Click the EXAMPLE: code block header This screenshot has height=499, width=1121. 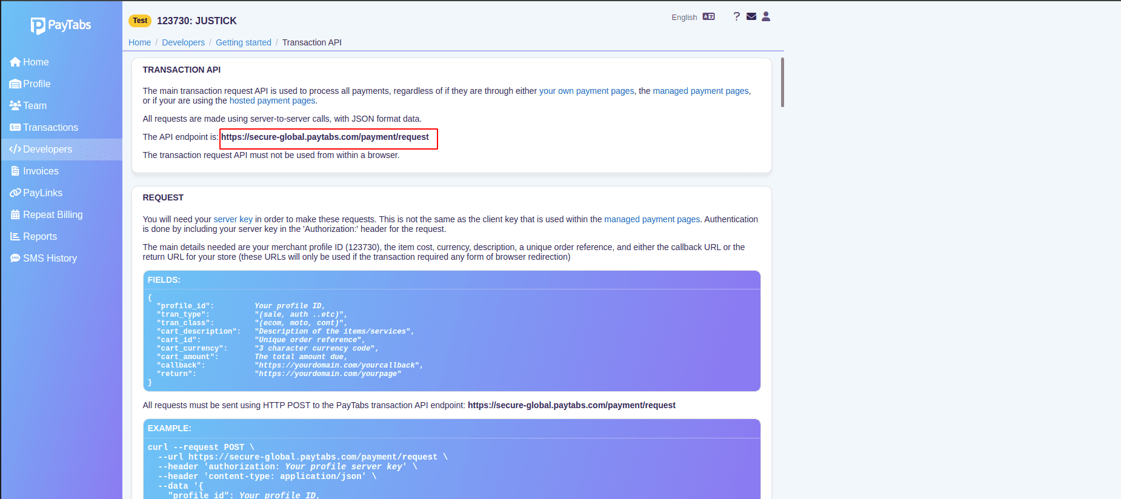click(x=451, y=428)
